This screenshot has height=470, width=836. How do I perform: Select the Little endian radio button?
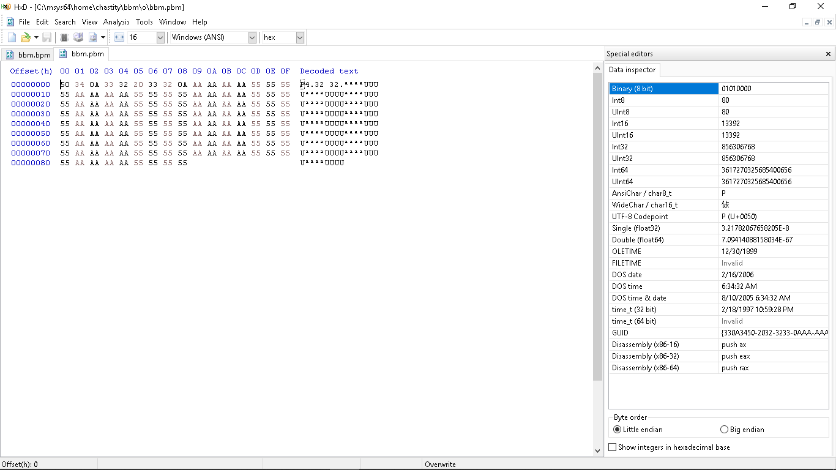pyautogui.click(x=617, y=429)
